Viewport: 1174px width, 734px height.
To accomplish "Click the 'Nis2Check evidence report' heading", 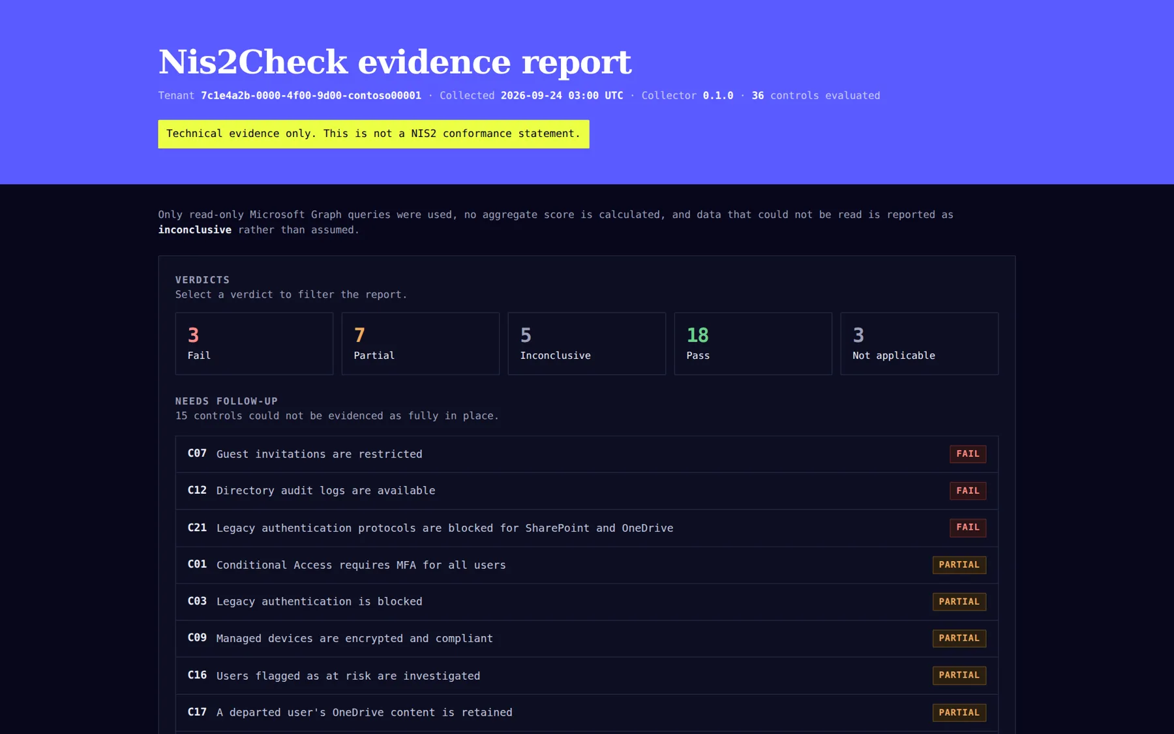I will pos(395,62).
